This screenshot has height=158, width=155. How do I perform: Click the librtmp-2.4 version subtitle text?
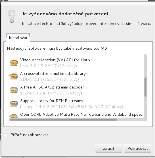coord(72,107)
